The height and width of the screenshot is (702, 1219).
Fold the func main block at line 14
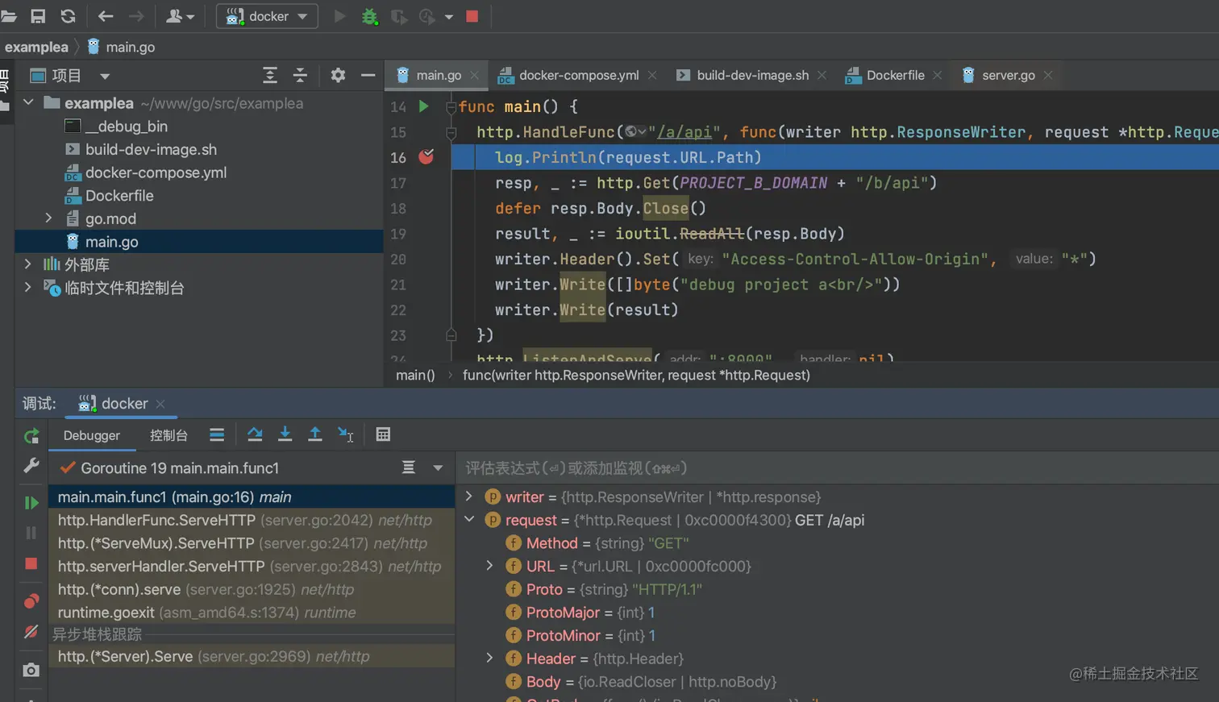pyautogui.click(x=451, y=106)
